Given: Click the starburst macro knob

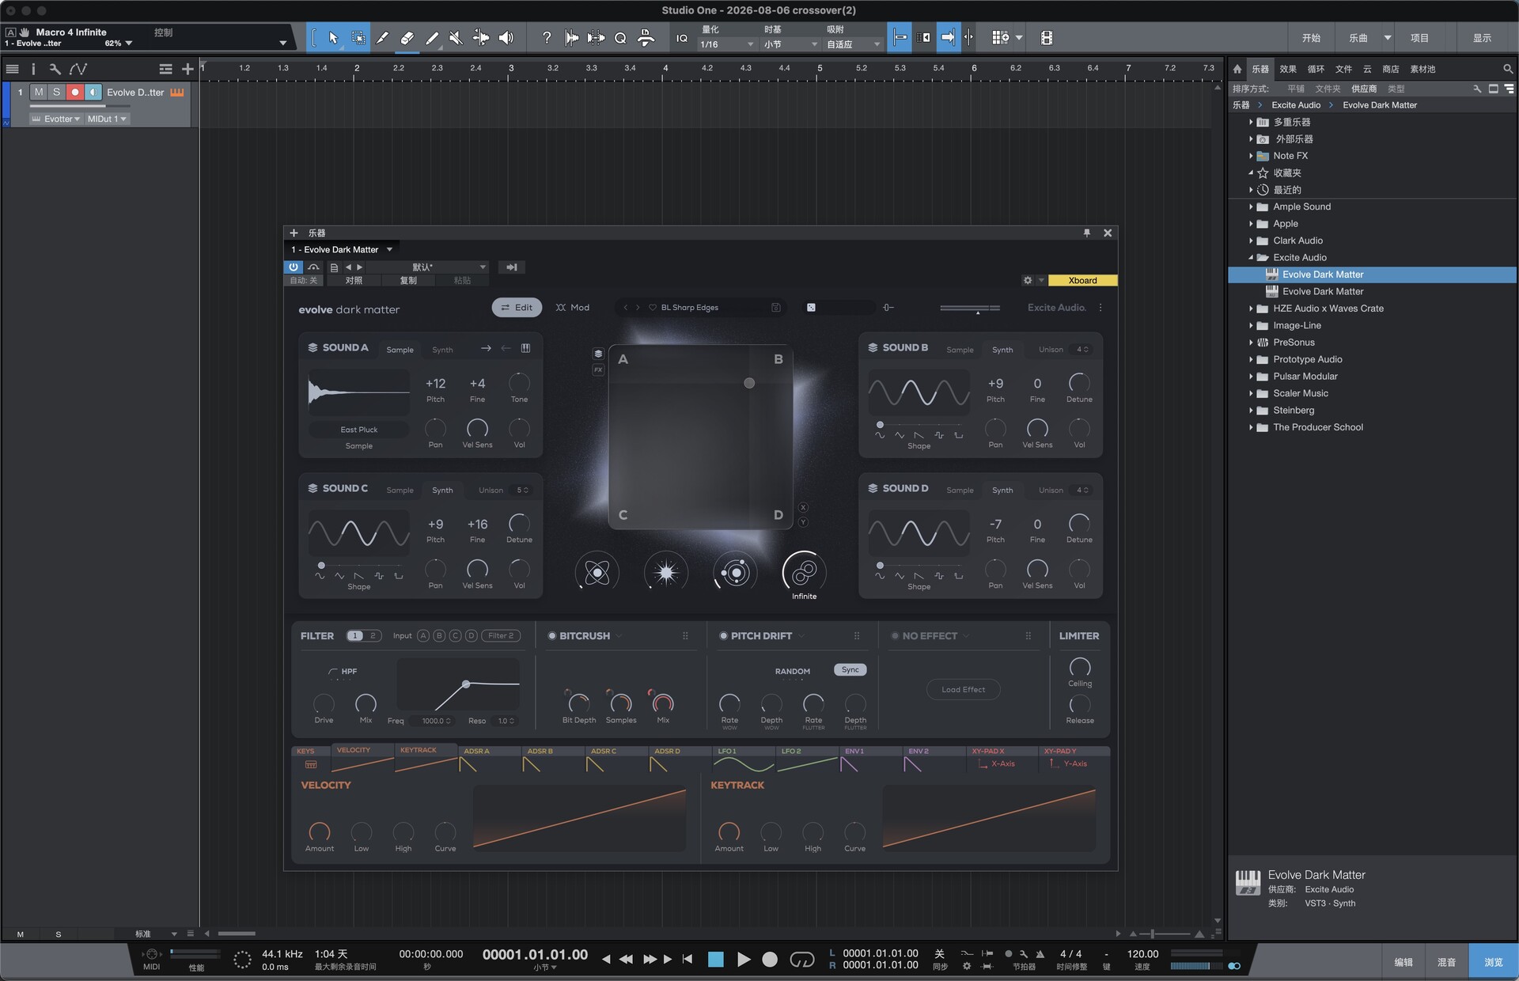Looking at the screenshot, I should [x=665, y=572].
